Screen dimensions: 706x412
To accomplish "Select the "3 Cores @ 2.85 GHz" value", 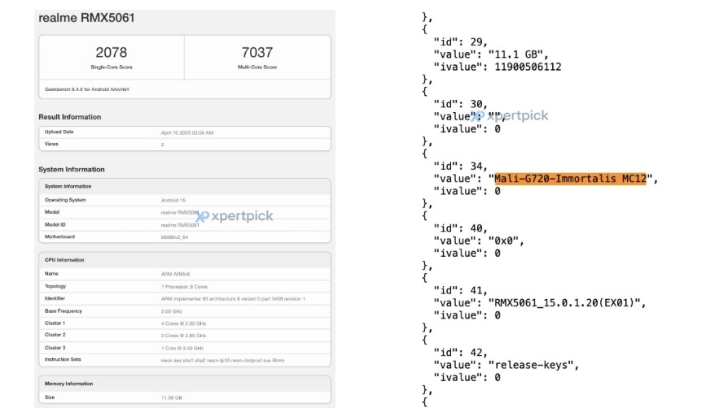I will coord(184,336).
